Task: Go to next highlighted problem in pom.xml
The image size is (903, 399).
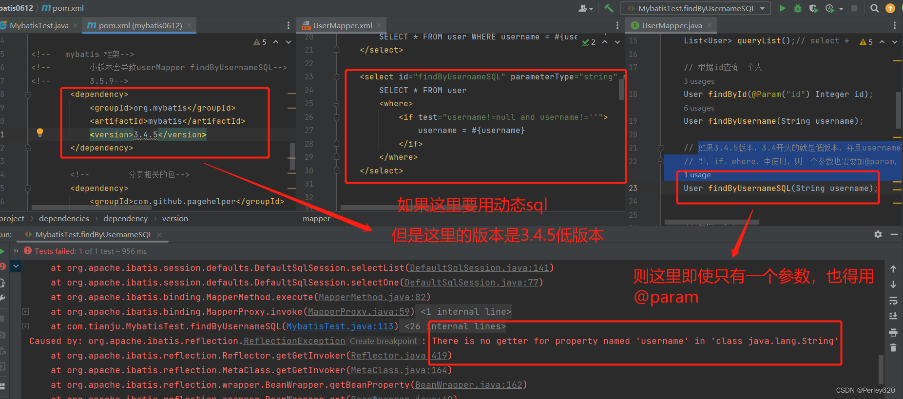Action: click(x=288, y=42)
